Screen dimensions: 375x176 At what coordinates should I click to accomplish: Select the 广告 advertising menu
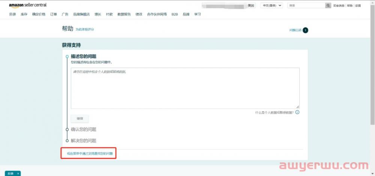(x=65, y=14)
